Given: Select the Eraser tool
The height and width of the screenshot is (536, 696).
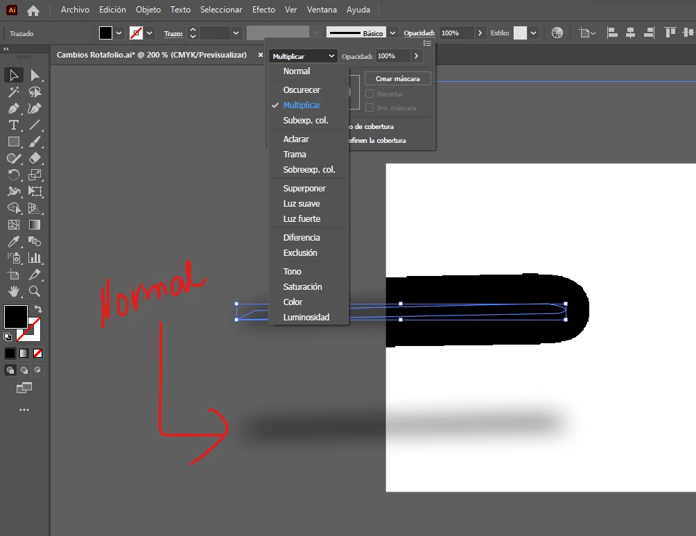Looking at the screenshot, I should pos(35,158).
